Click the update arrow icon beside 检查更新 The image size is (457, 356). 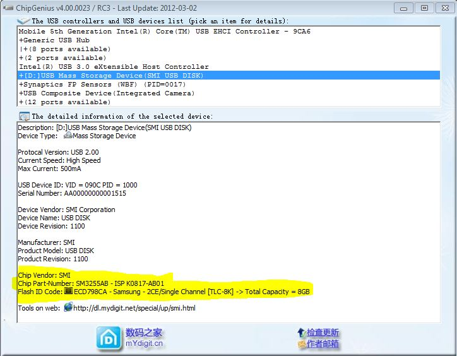tap(301, 333)
